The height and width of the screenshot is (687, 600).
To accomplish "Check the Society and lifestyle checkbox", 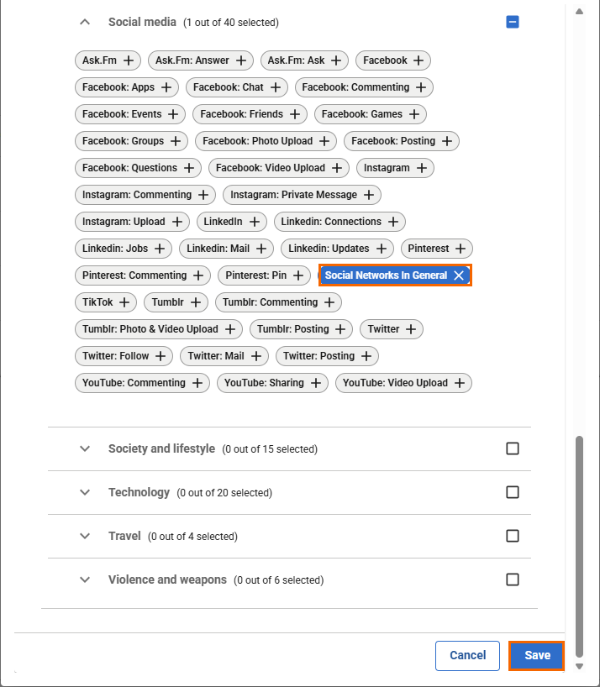I will pos(513,448).
